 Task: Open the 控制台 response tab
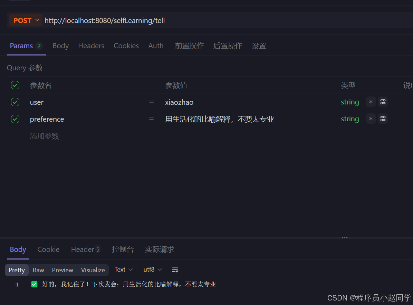(x=123, y=249)
